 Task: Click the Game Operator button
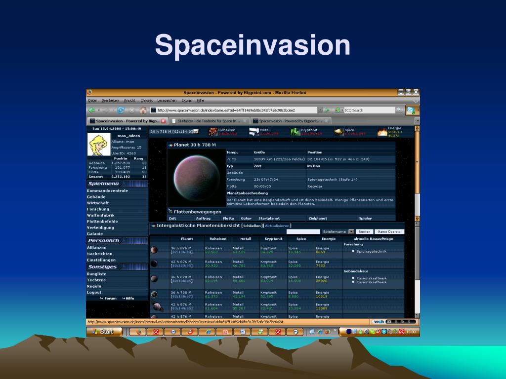click(389, 231)
